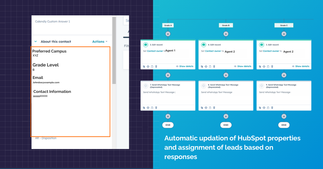Viewport: 323px width, 169px height.
Task: Clone step 9 WhatsApp message with copy icon
Action: coord(260,108)
